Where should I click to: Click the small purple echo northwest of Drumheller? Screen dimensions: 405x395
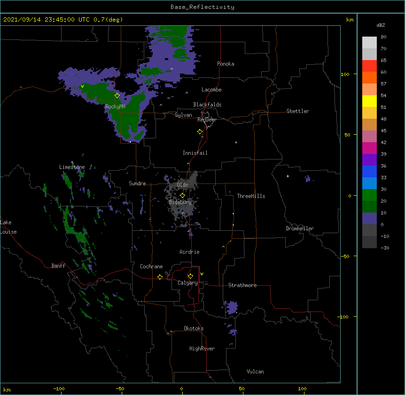coord(307,178)
